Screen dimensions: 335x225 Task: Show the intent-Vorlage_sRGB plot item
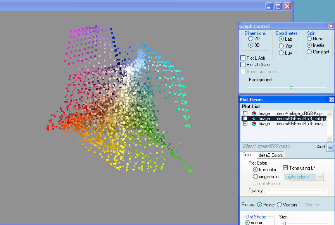[x=245, y=113]
